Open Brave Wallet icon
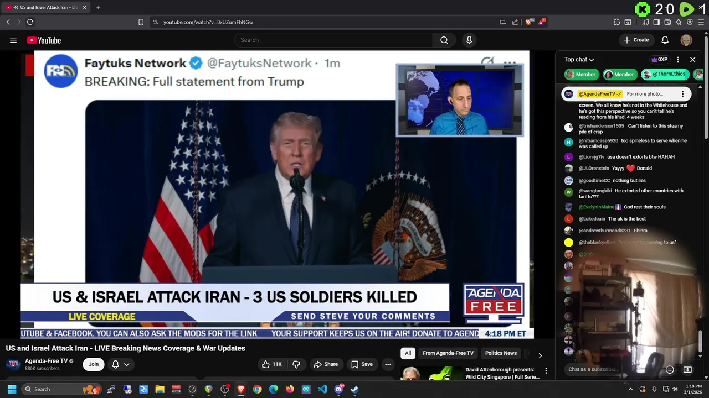709x398 pixels. click(x=667, y=22)
